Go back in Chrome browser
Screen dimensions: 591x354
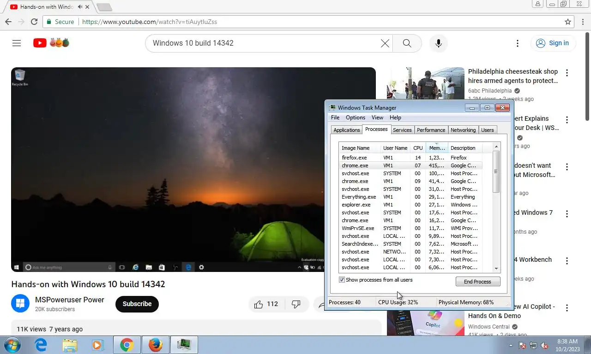pyautogui.click(x=8, y=22)
